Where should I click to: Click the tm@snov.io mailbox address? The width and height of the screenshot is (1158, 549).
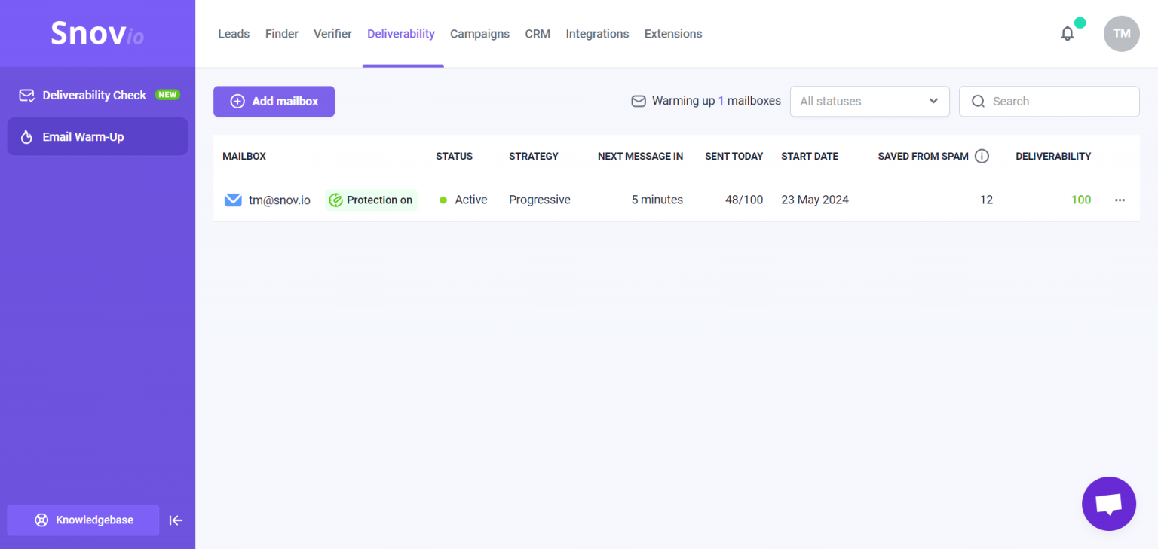click(280, 200)
